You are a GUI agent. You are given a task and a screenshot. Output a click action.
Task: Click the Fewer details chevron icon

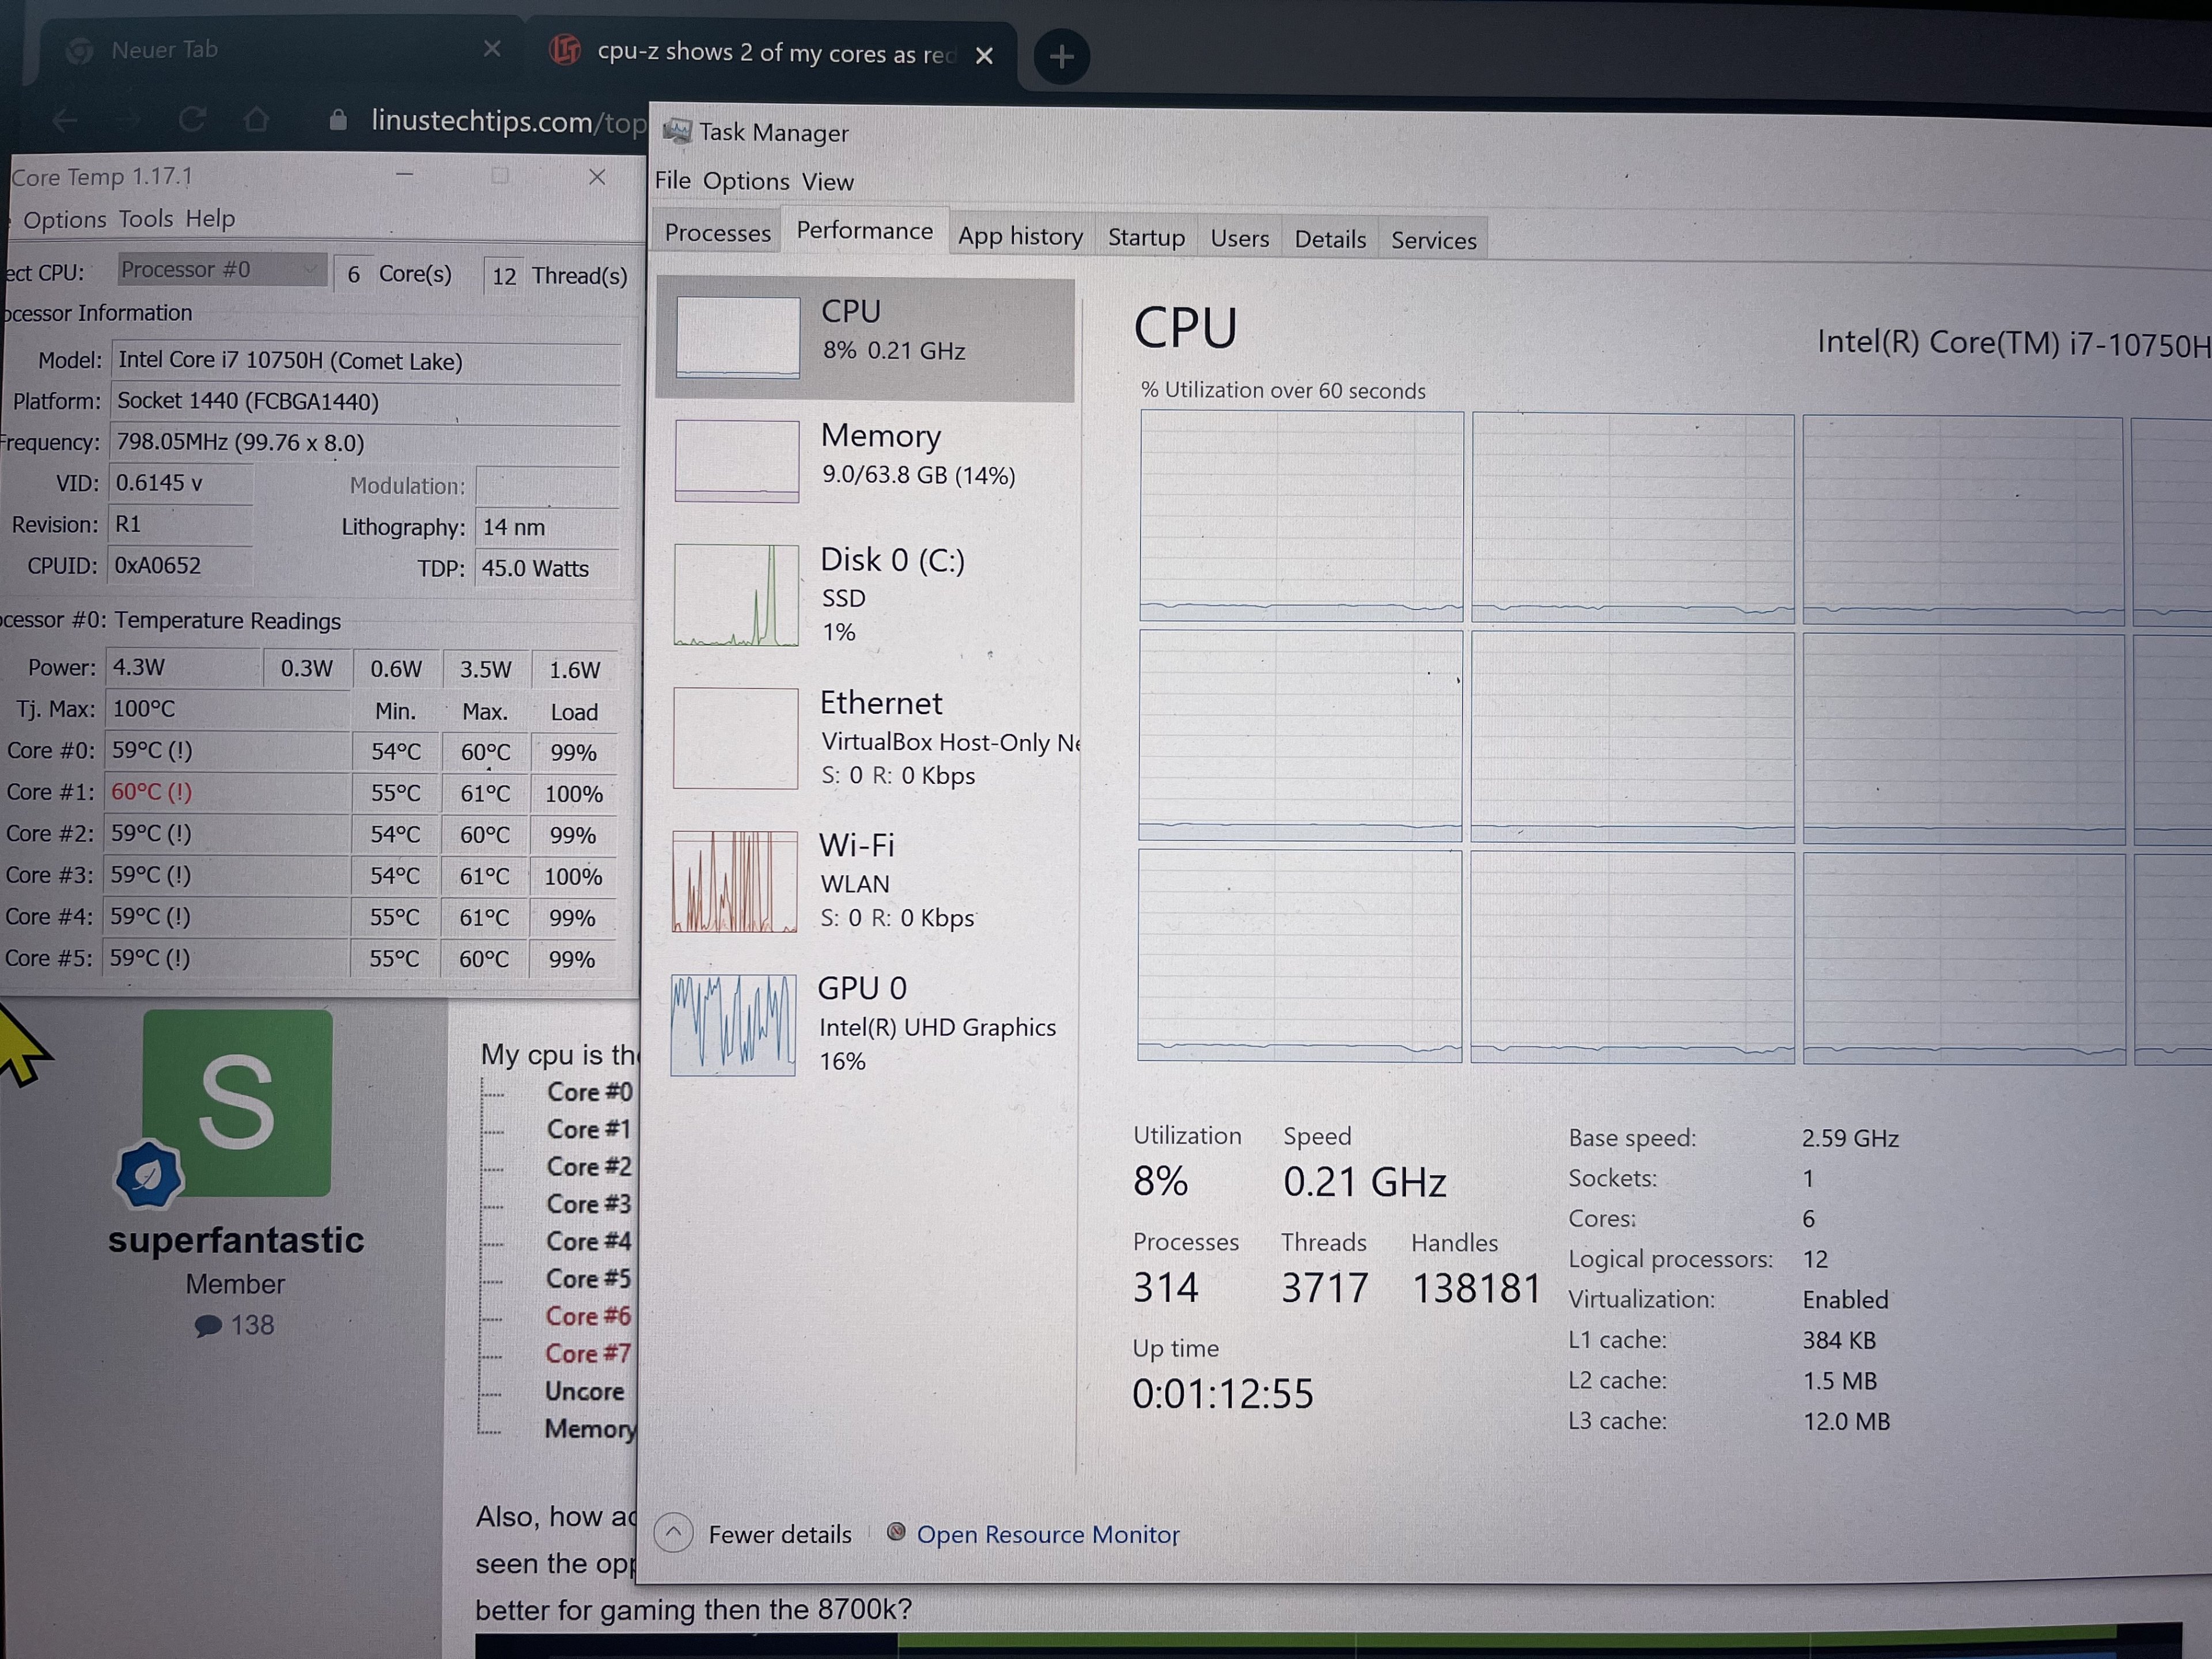click(x=674, y=1532)
